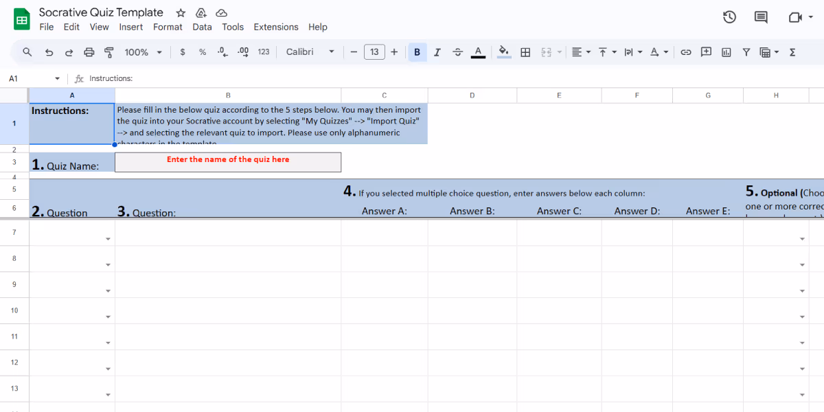Open the Google Sheets home icon
The image size is (824, 412).
click(22, 20)
